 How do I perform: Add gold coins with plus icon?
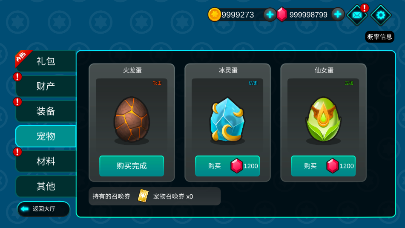[x=270, y=14]
